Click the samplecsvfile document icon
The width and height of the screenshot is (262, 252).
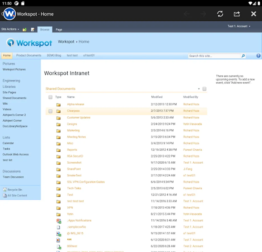tap(58, 227)
